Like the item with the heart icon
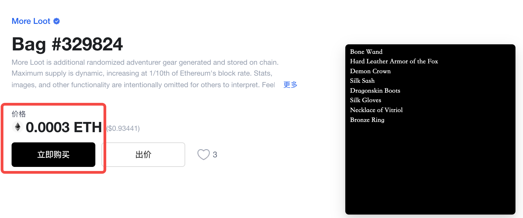This screenshot has width=523, height=218. click(x=204, y=155)
